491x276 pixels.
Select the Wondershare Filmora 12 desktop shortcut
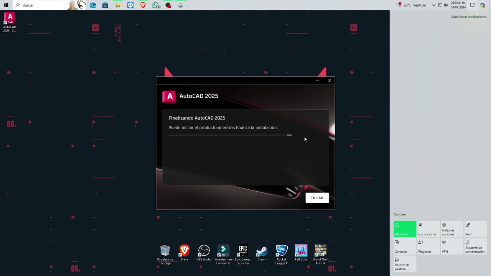[223, 255]
